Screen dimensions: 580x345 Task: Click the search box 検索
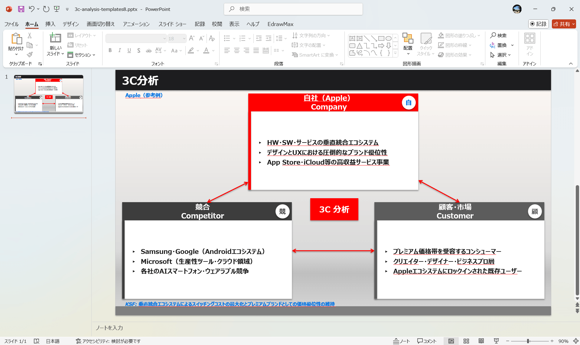293,9
